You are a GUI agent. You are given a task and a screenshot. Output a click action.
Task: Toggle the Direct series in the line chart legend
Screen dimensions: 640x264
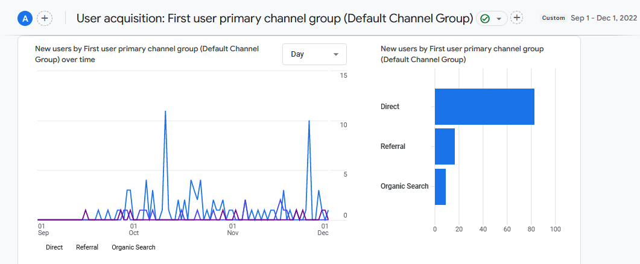pos(54,247)
